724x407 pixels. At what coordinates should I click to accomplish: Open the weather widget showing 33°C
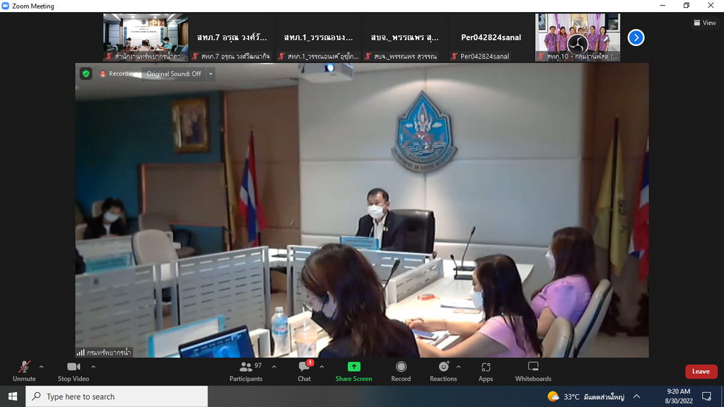[586, 396]
